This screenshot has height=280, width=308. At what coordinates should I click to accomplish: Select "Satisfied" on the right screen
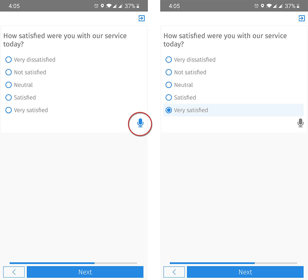169,98
